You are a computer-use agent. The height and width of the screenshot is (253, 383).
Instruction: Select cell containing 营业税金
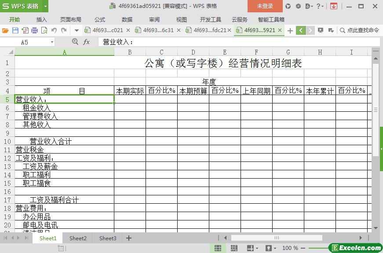[x=65, y=150]
